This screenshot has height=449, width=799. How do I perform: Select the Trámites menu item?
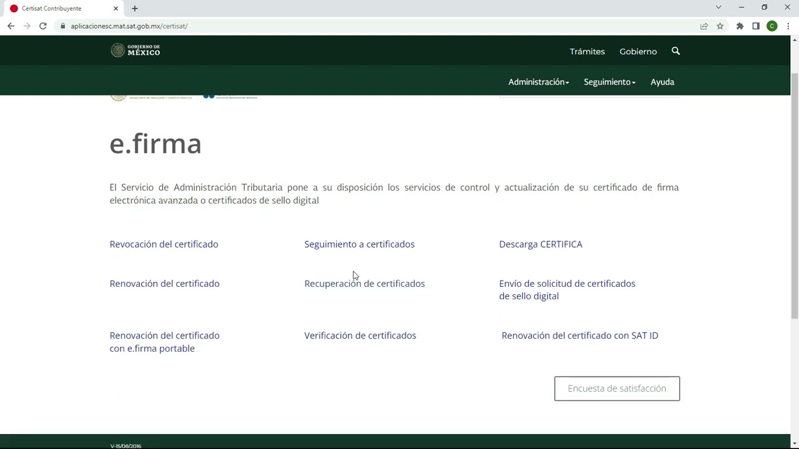[587, 51]
